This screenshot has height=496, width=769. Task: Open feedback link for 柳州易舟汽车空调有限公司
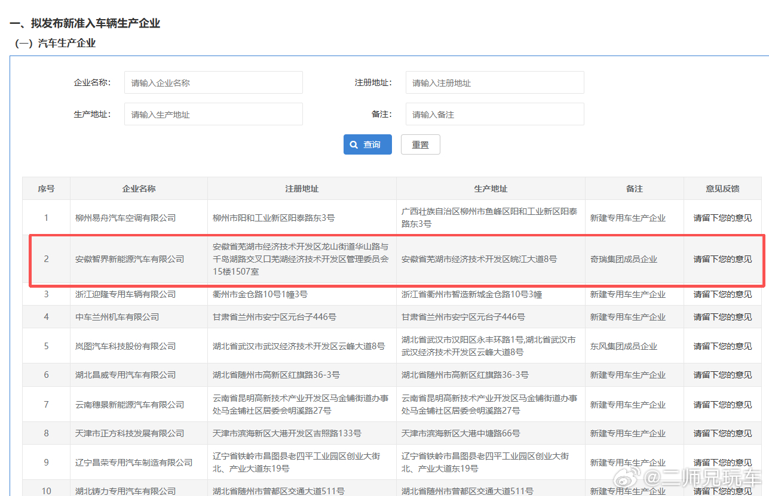pos(722,218)
